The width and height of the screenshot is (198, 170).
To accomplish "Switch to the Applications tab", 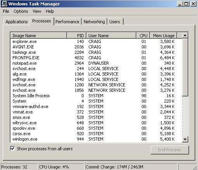I will click(x=17, y=22).
